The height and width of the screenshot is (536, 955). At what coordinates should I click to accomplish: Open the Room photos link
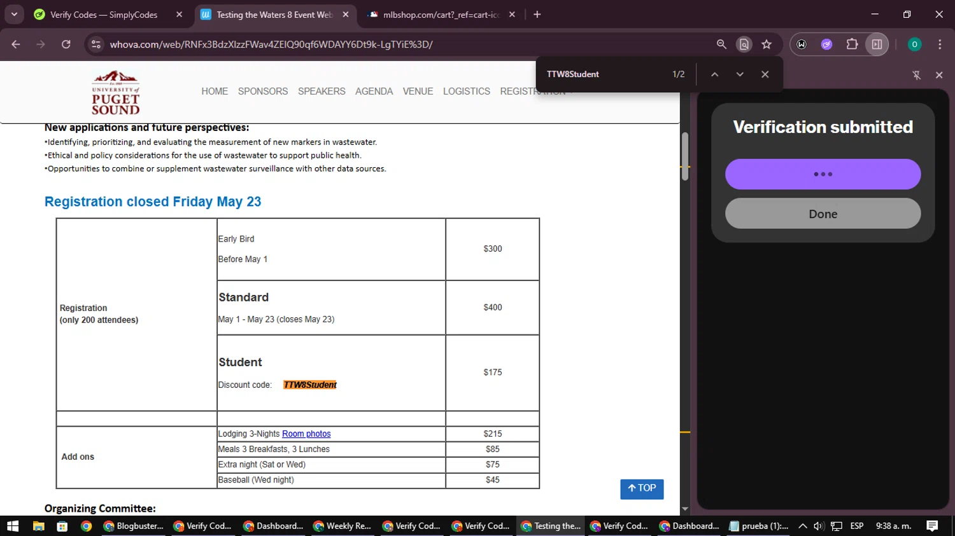tap(306, 434)
